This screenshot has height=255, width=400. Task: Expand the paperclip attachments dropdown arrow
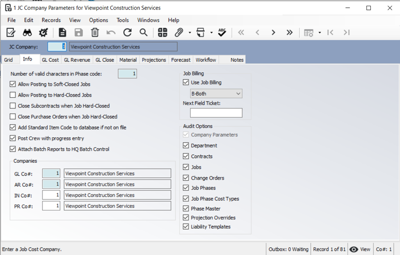190,33
